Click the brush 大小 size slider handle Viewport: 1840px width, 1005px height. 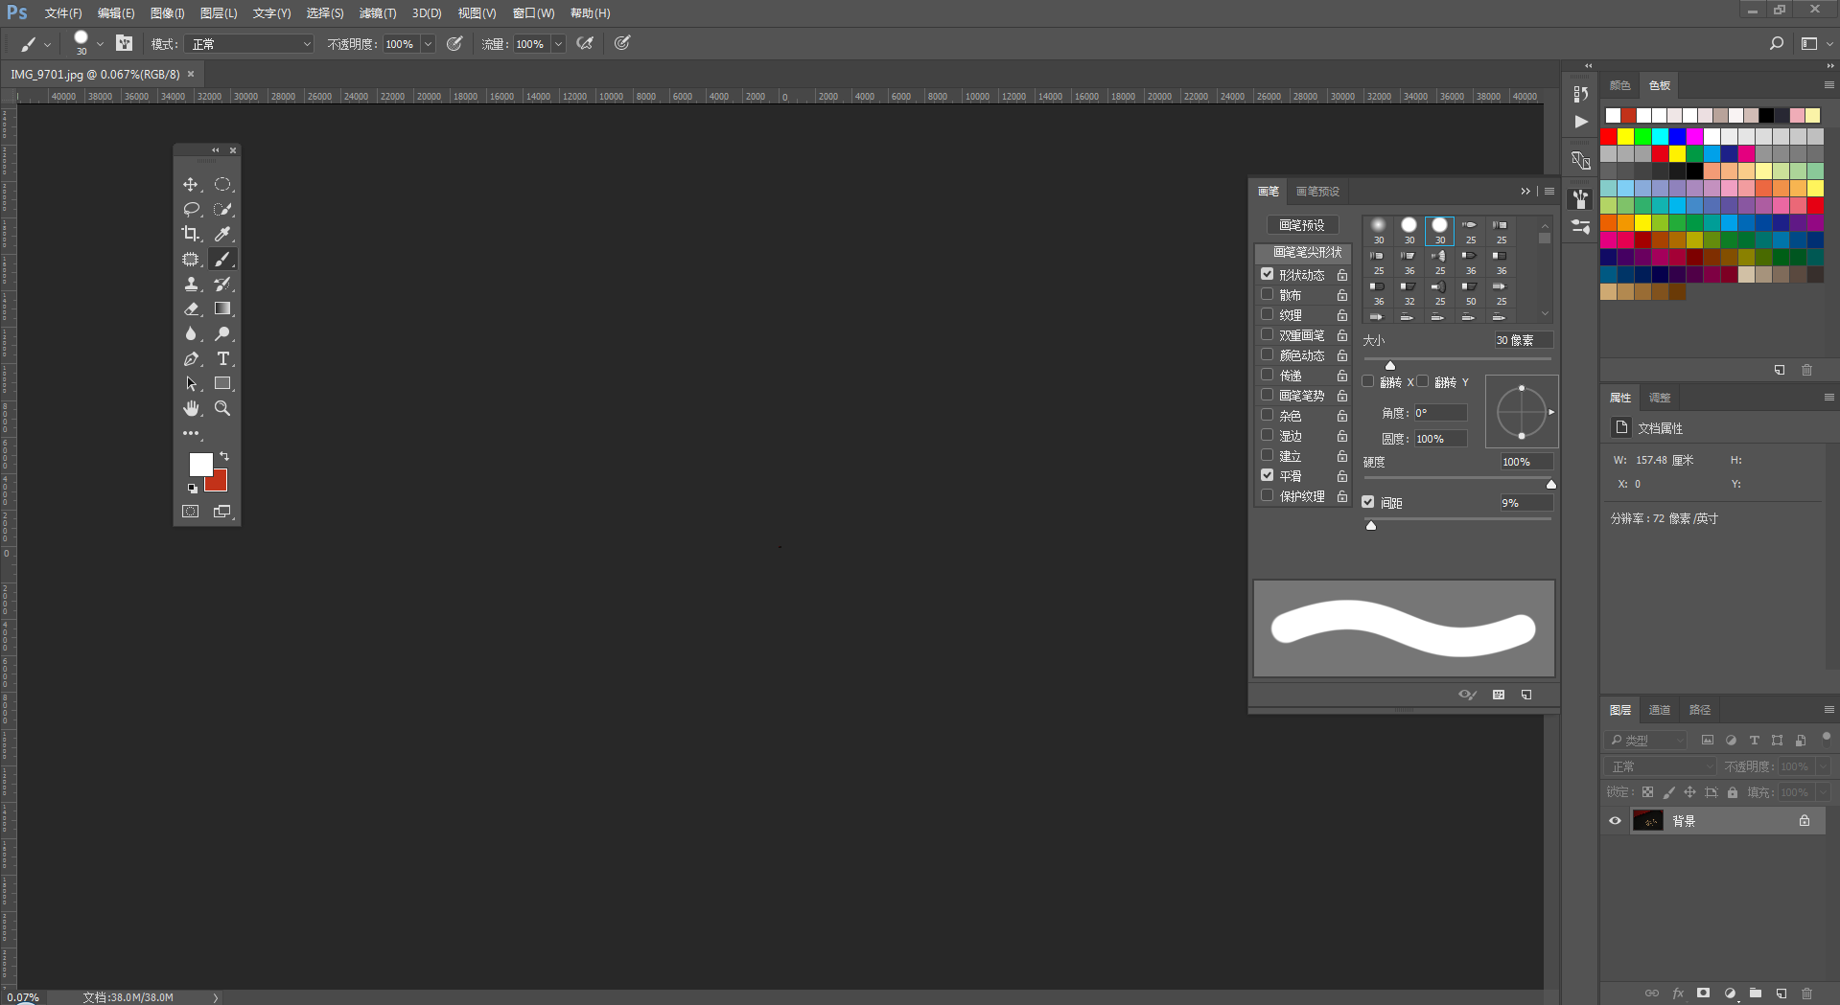tap(1390, 365)
